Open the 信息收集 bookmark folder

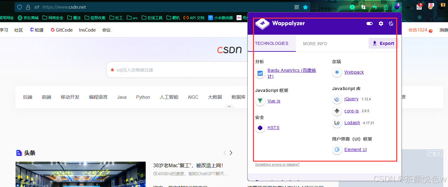click(x=95, y=18)
